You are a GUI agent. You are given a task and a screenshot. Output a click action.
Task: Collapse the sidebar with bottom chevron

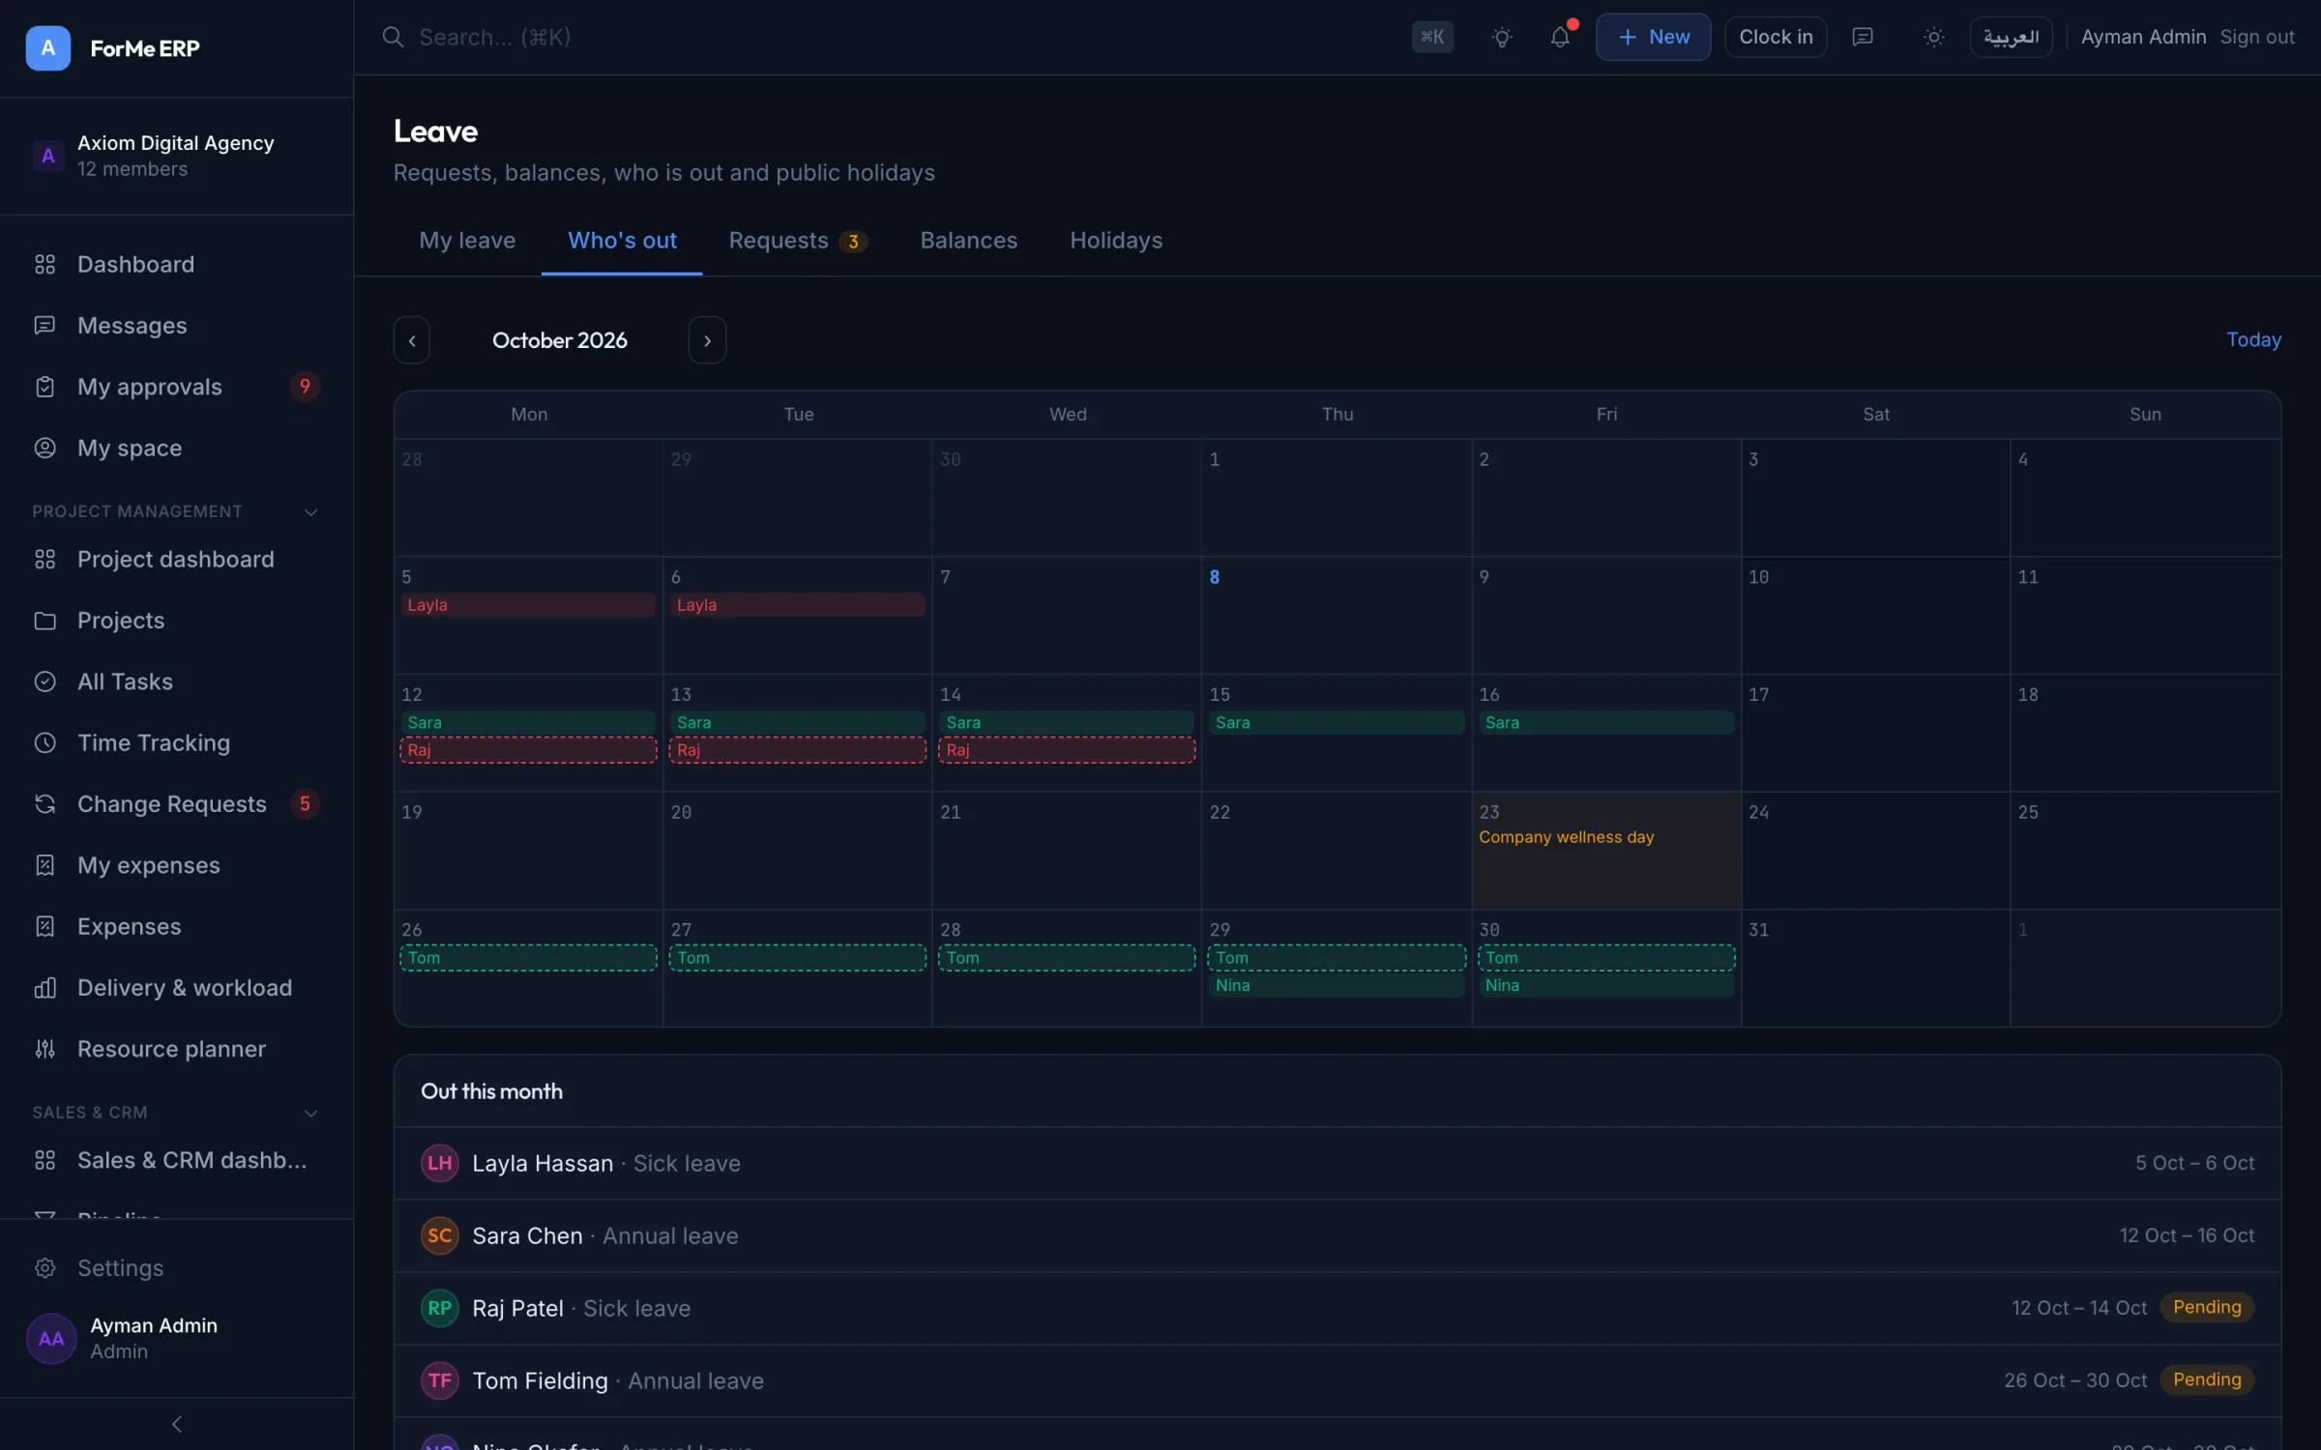[x=176, y=1423]
